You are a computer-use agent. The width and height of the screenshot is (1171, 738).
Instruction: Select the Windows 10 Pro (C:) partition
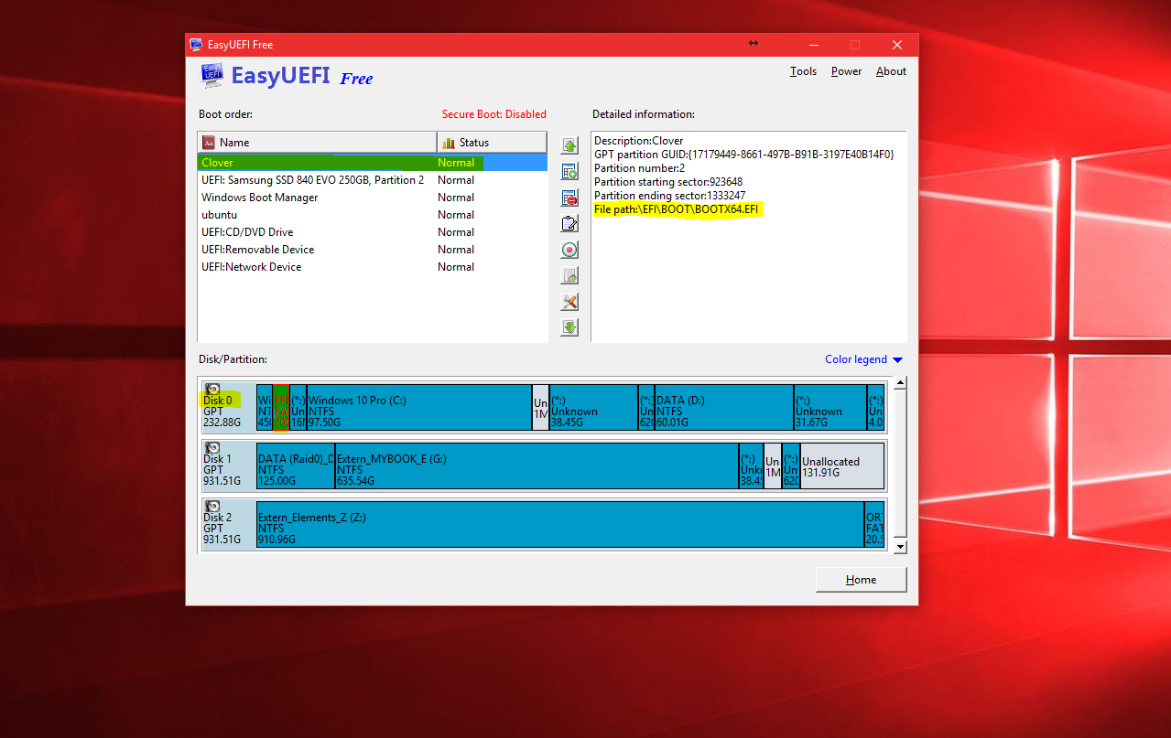[x=418, y=407]
